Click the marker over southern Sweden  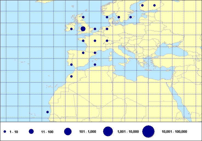point(119,17)
